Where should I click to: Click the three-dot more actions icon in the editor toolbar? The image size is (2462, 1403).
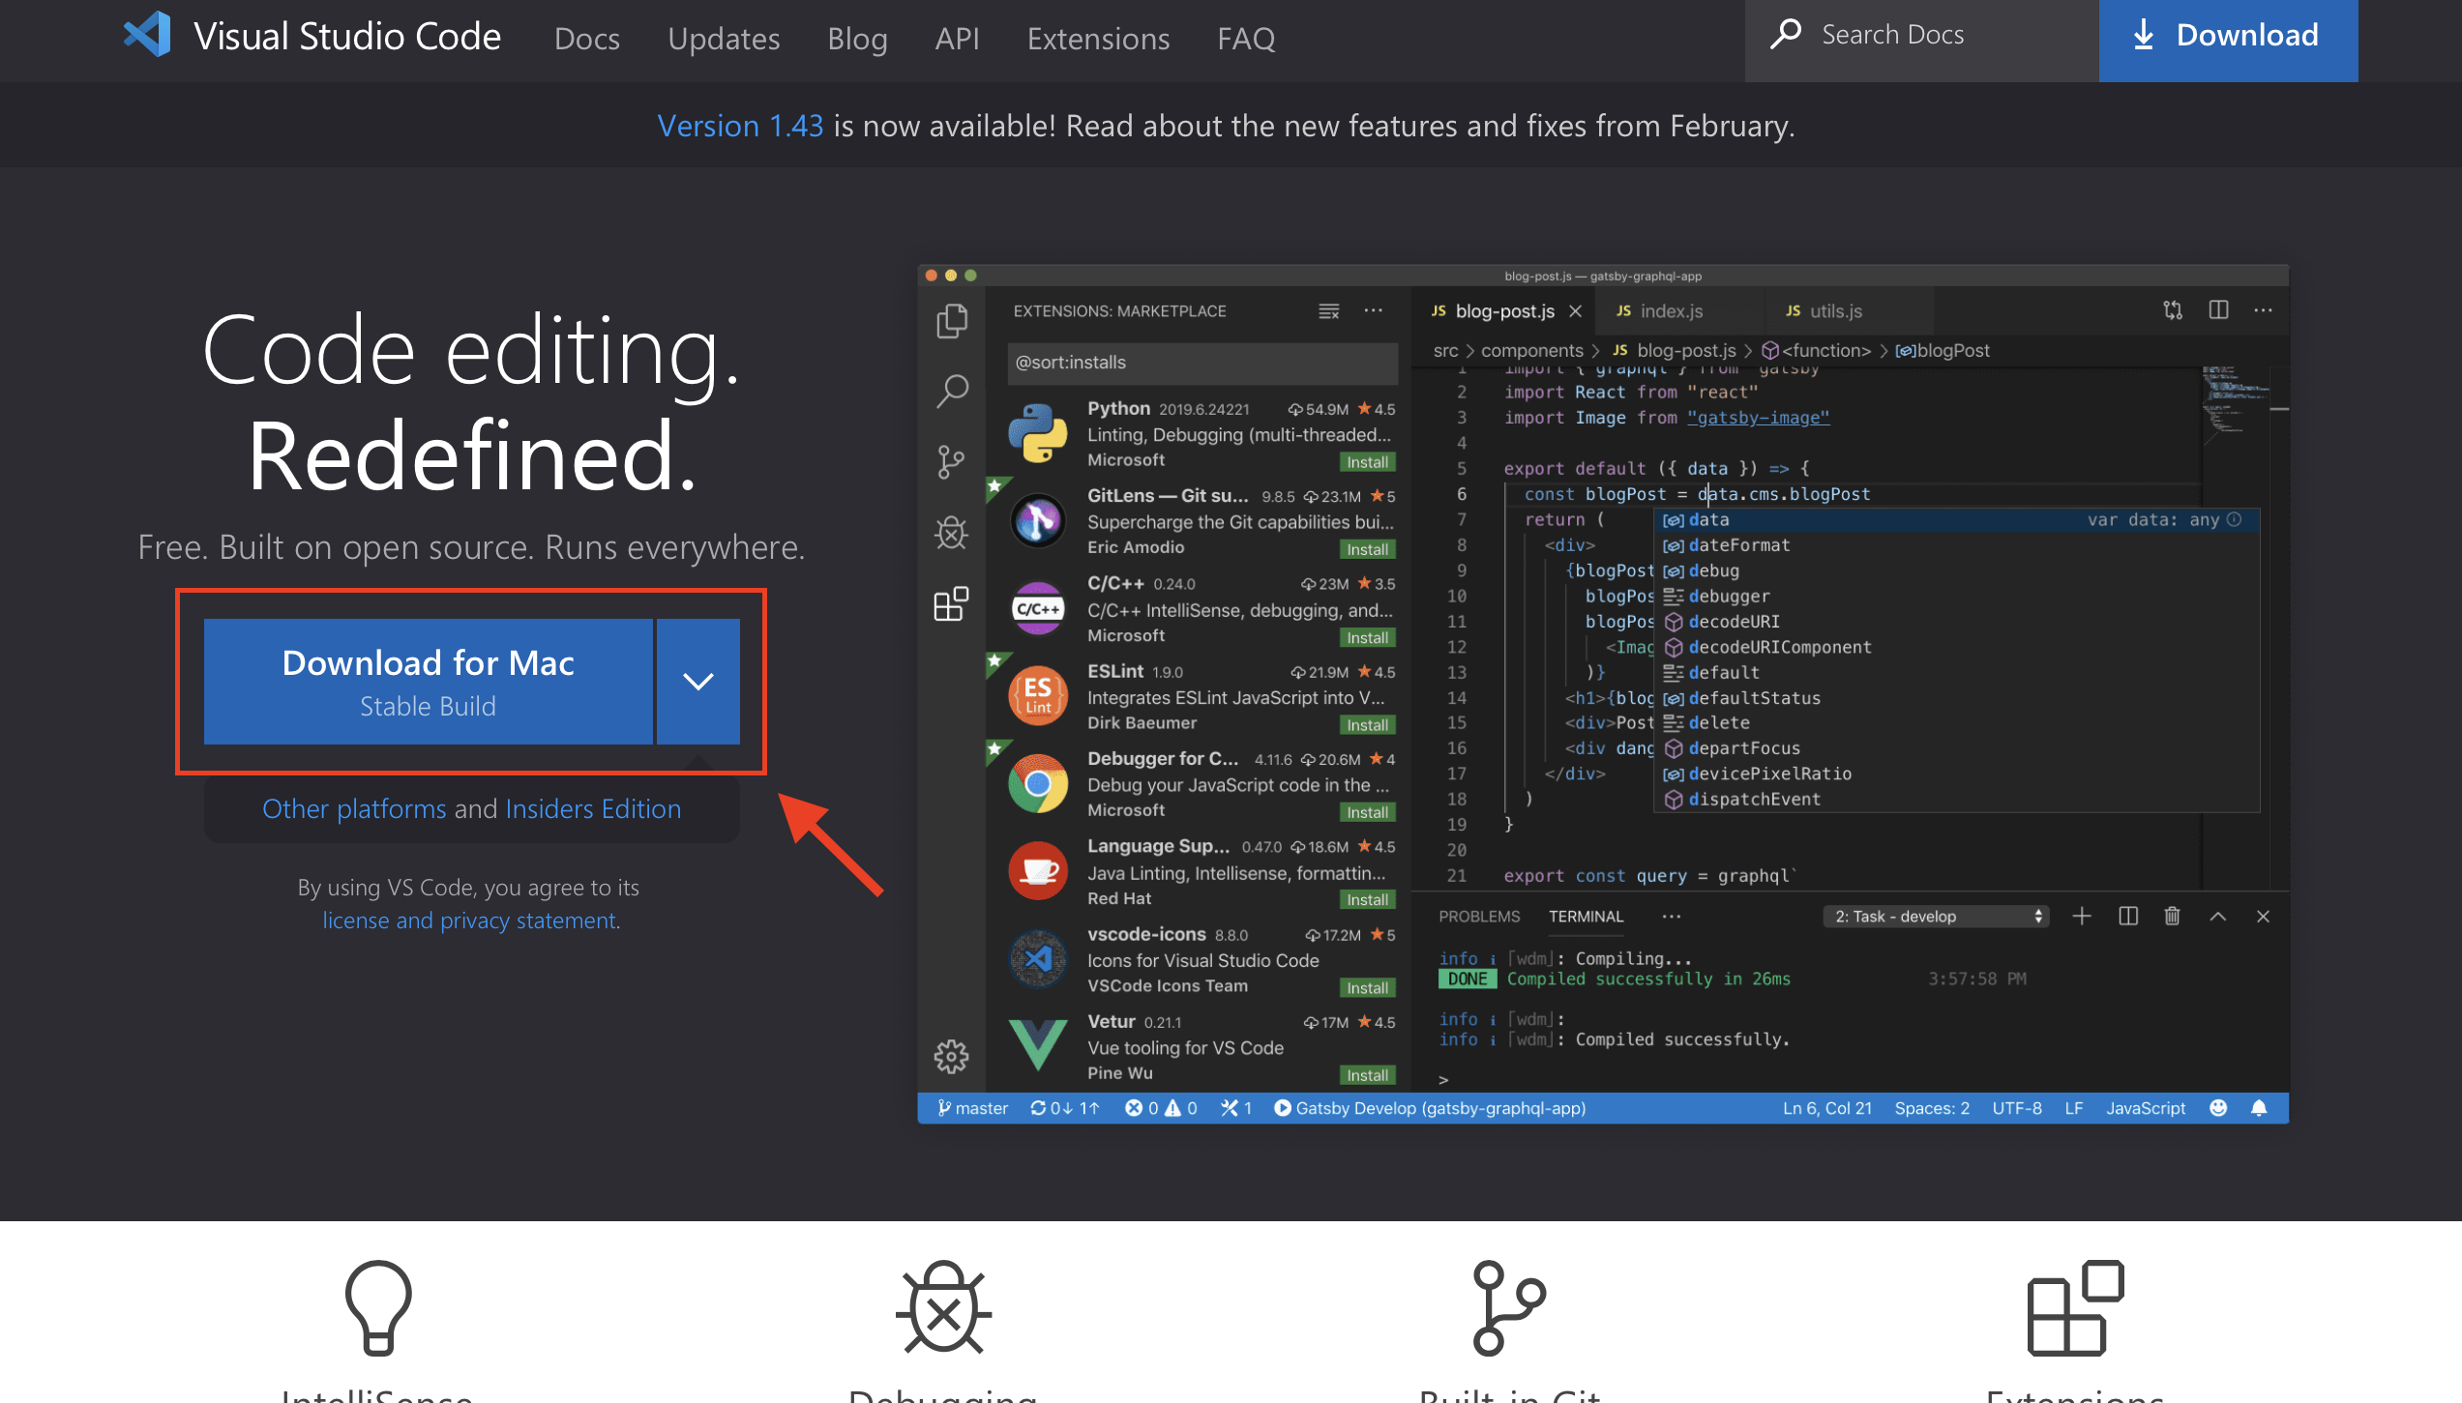click(x=2263, y=310)
